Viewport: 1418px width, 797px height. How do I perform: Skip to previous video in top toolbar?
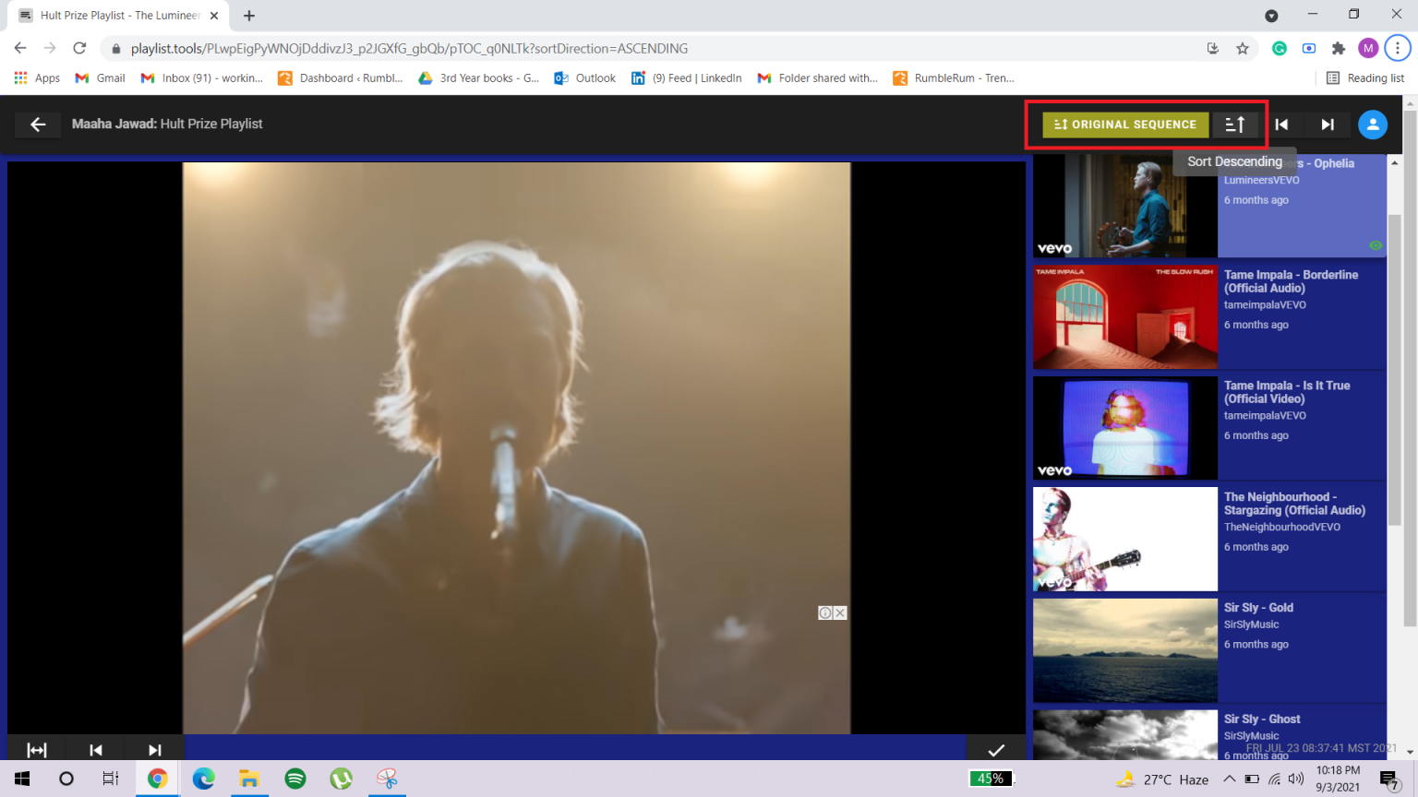pos(1281,125)
